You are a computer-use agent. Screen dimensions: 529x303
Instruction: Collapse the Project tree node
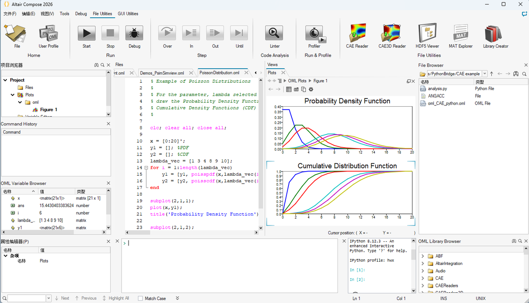click(x=5, y=80)
